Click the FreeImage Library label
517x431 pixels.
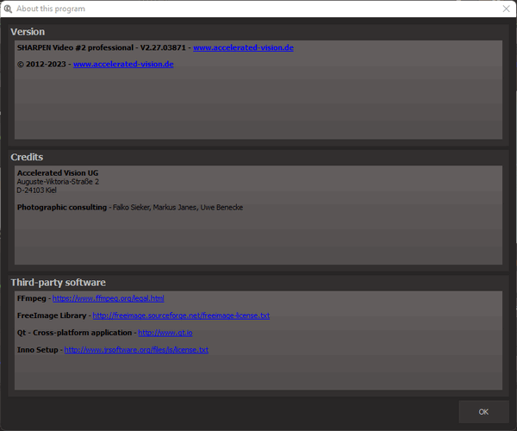coord(52,315)
